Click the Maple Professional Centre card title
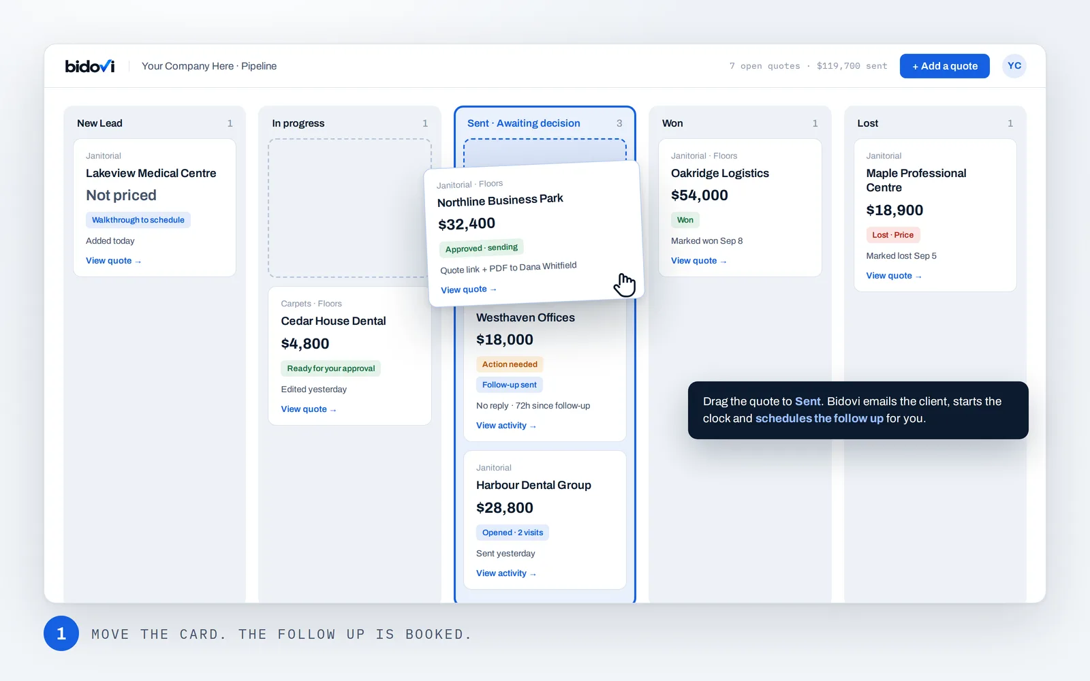The height and width of the screenshot is (681, 1090). pos(916,180)
